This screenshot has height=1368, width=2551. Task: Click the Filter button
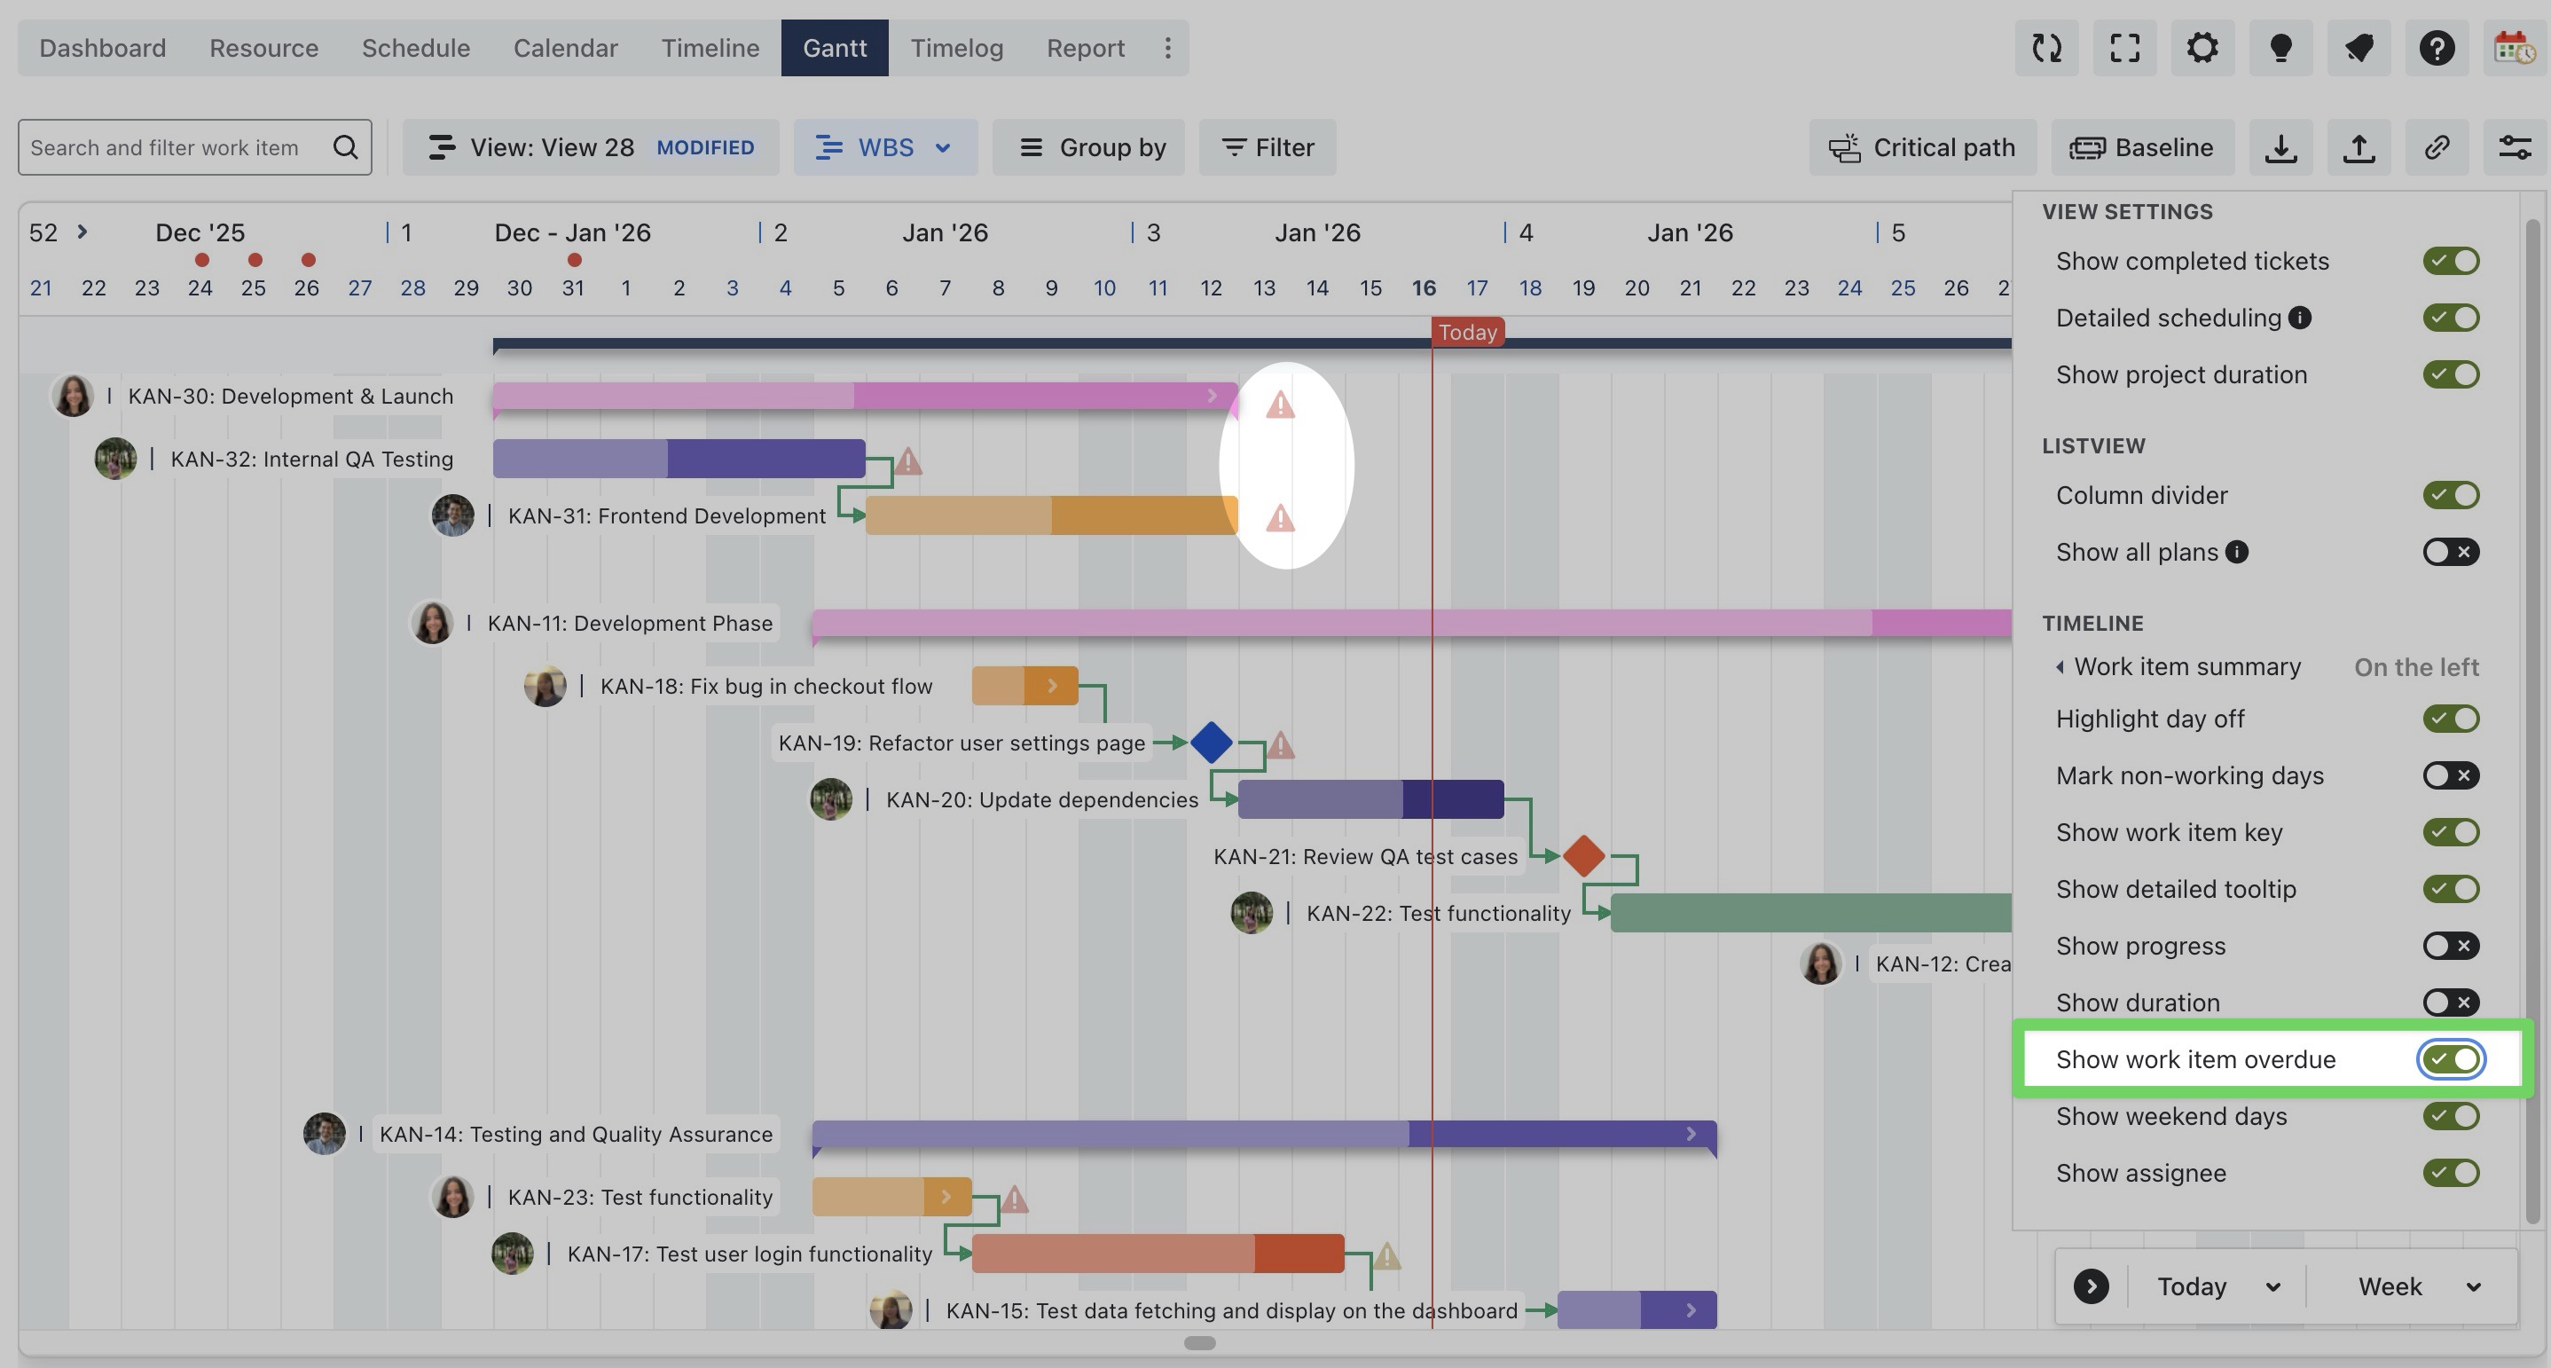coord(1268,147)
